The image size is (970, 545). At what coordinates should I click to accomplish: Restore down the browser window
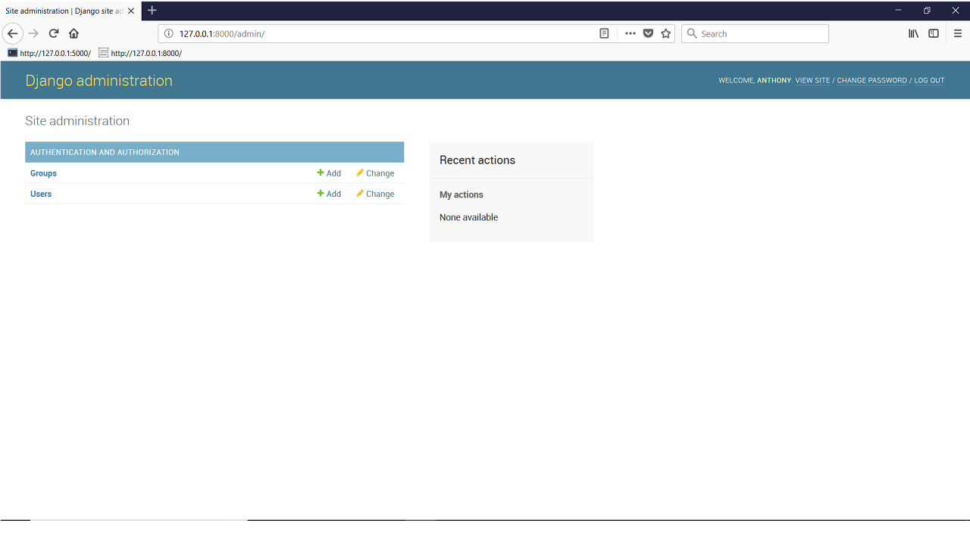(x=927, y=11)
